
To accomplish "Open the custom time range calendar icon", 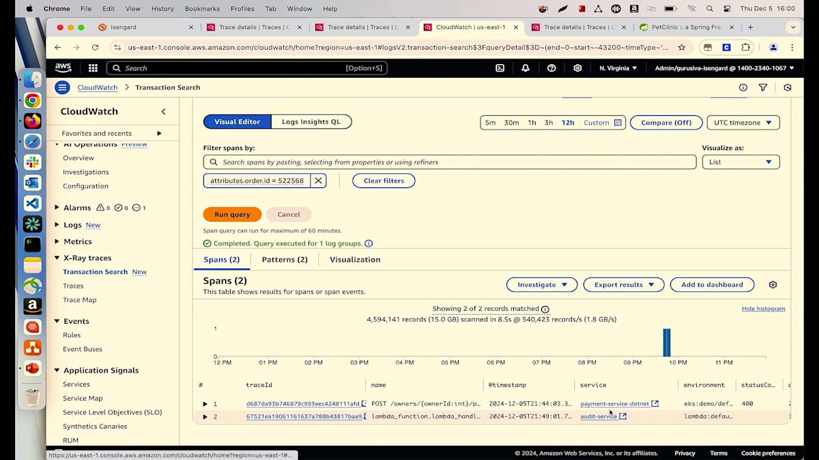I will (618, 123).
